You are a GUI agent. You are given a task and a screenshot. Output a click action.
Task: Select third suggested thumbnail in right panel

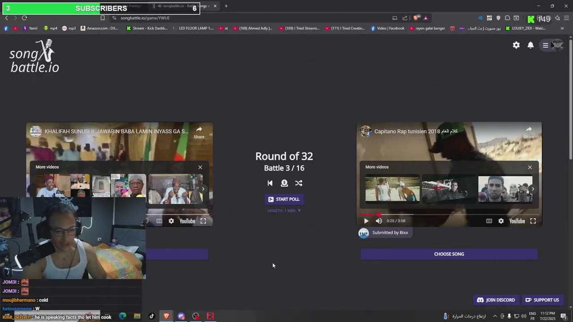(505, 189)
